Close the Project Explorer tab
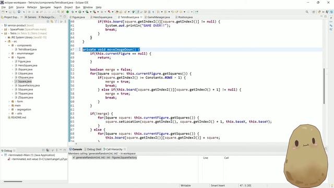 pyautogui.click(x=21, y=17)
